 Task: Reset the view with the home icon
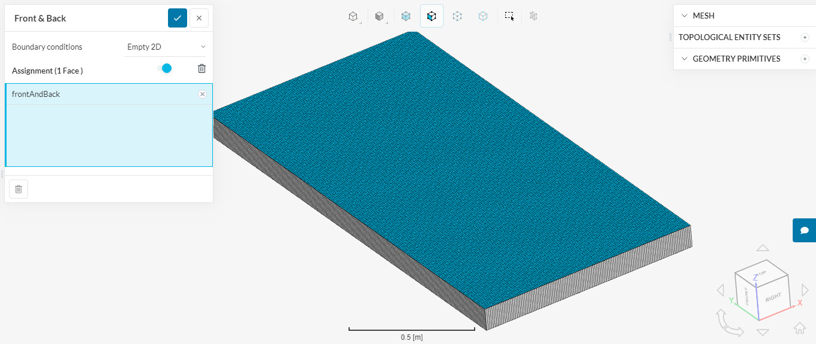[800, 328]
